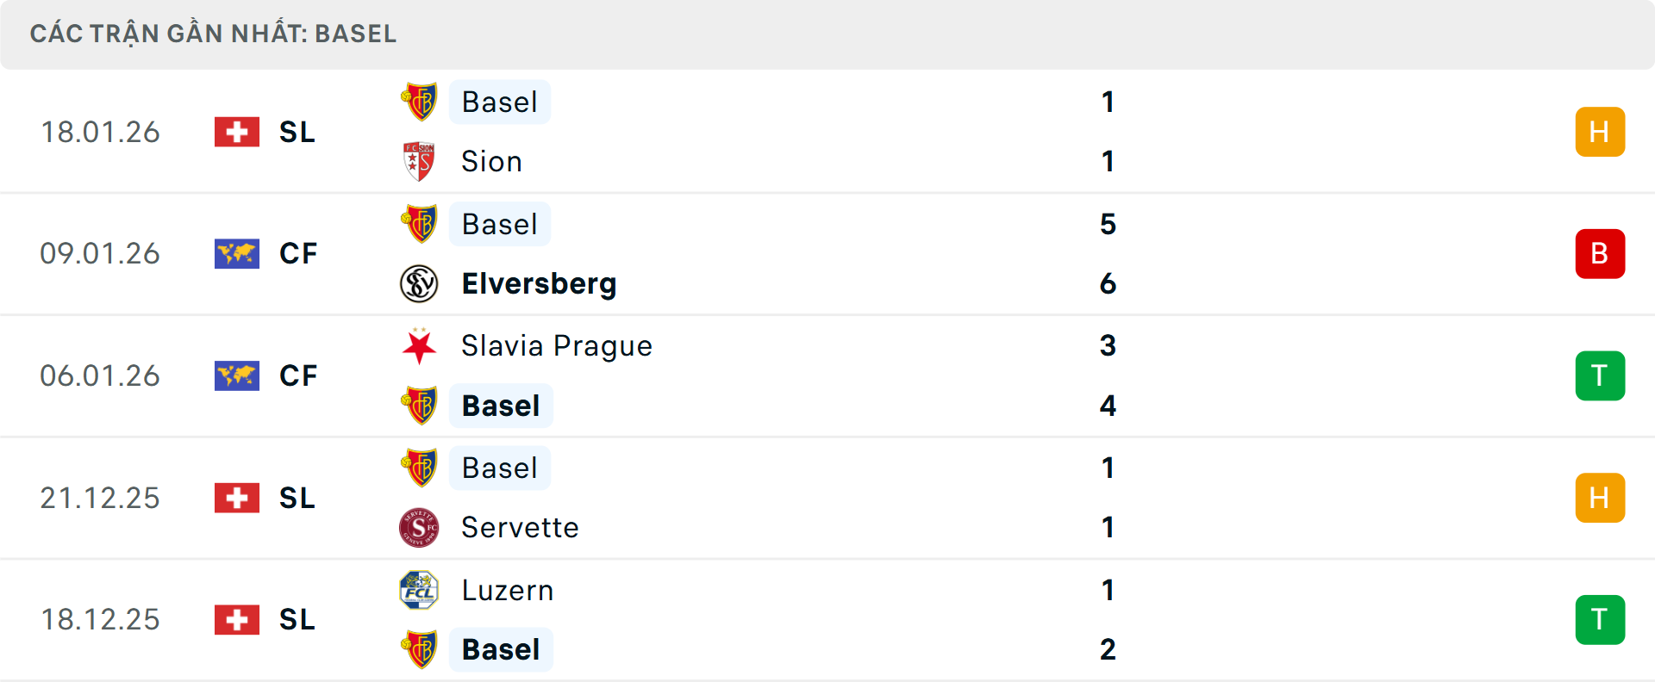Click the world flag icon for 09.01.26
This screenshot has width=1655, height=682.
click(237, 254)
